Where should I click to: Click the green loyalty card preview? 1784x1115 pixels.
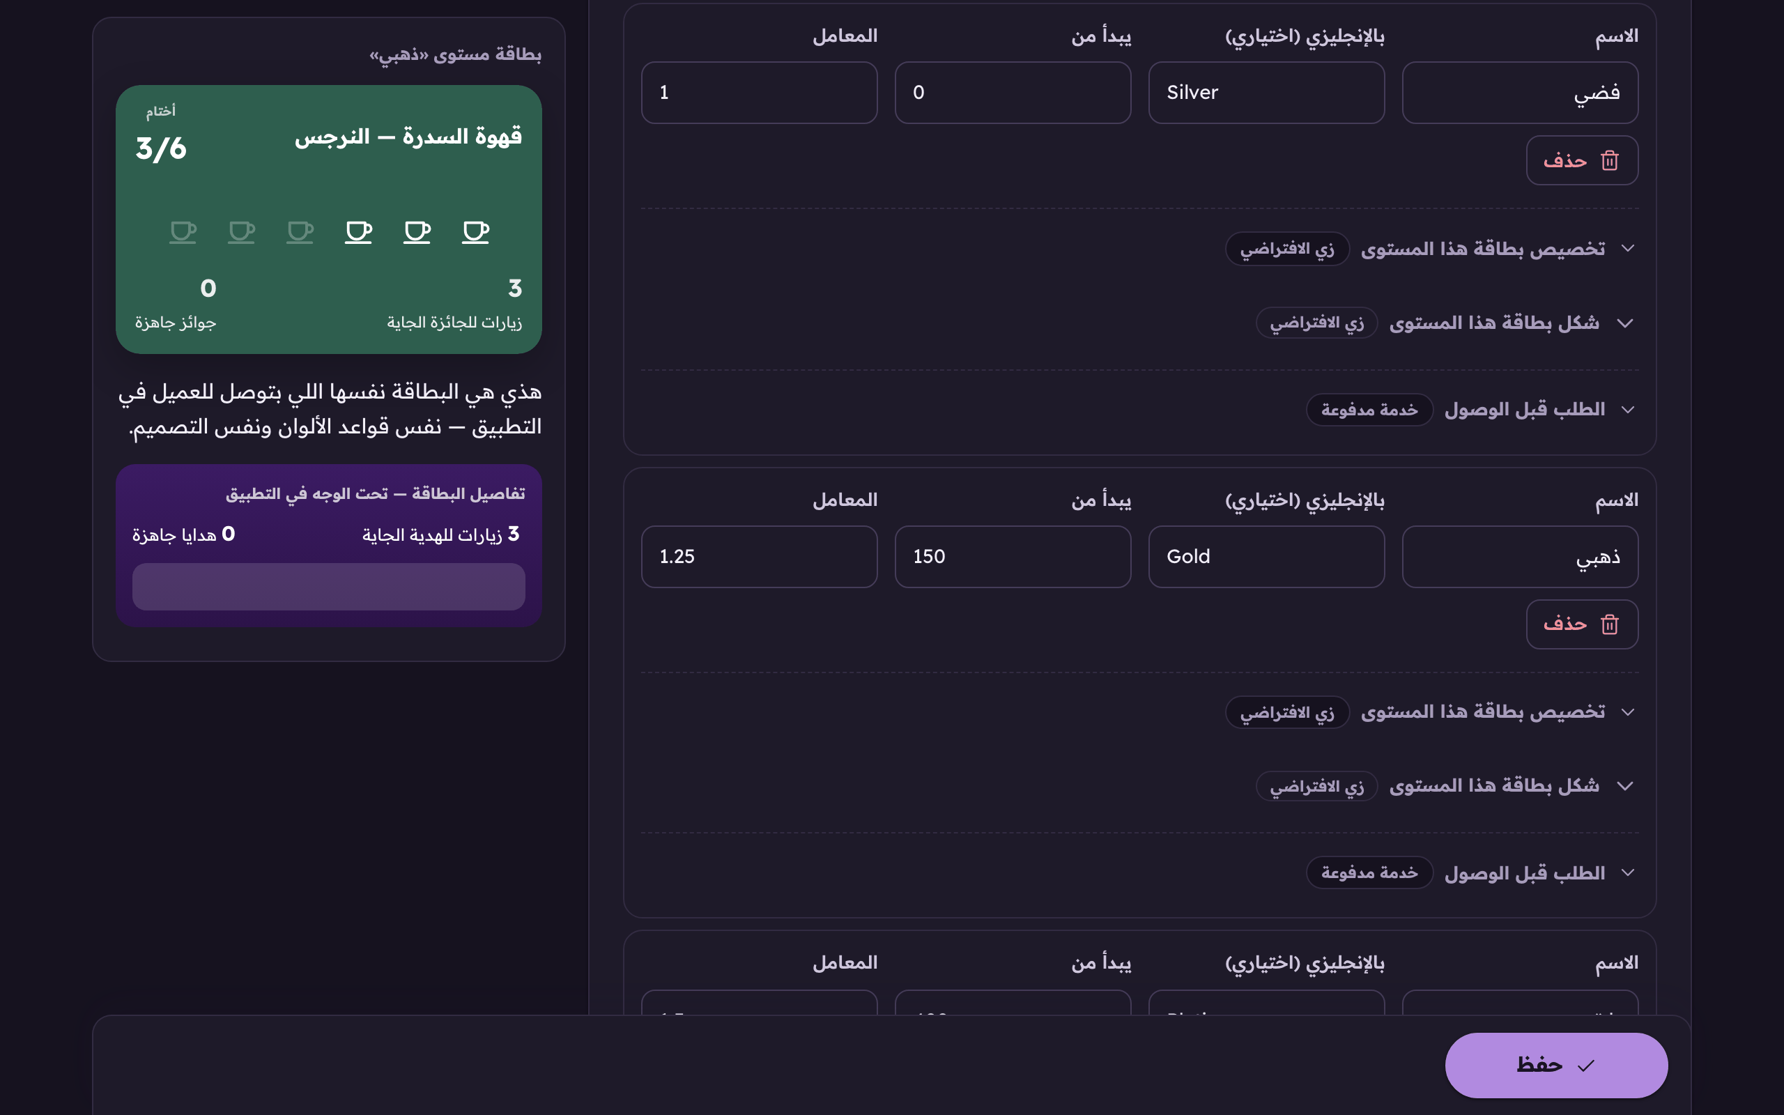[329, 219]
